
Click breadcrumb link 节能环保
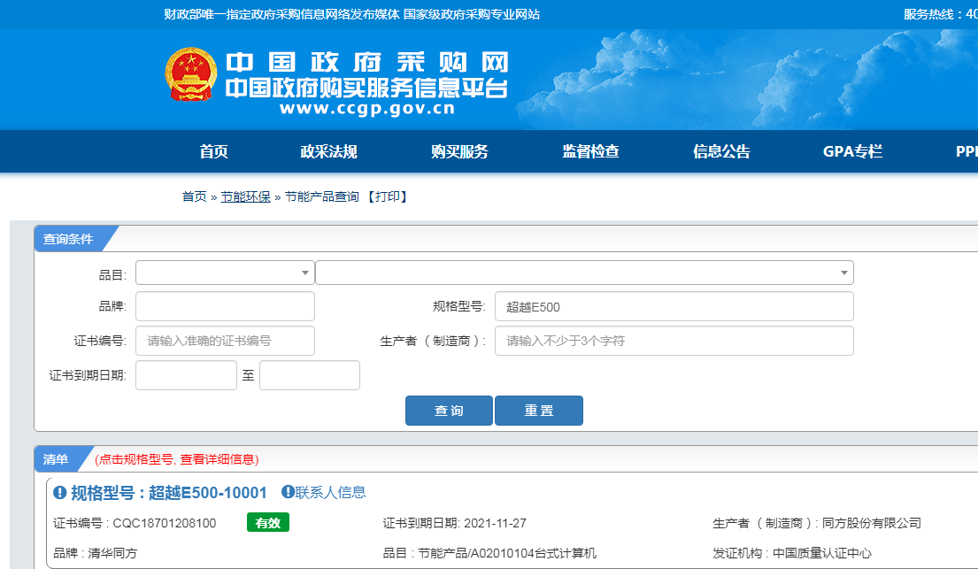point(246,196)
